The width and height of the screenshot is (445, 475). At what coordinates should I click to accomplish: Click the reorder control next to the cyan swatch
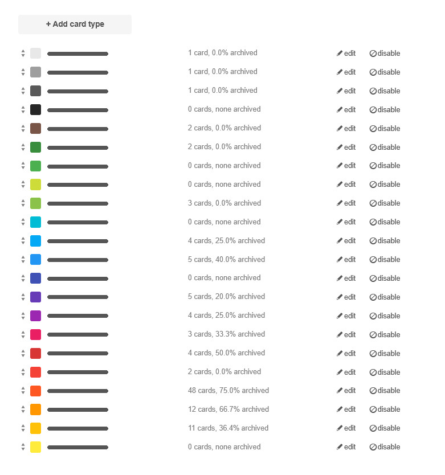pyautogui.click(x=23, y=222)
